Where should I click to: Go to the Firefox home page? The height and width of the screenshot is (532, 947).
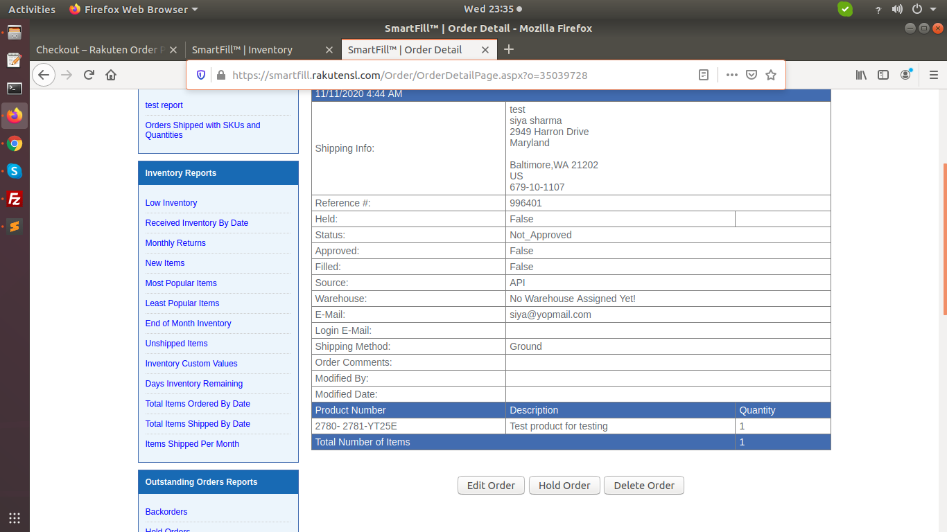[x=111, y=75]
